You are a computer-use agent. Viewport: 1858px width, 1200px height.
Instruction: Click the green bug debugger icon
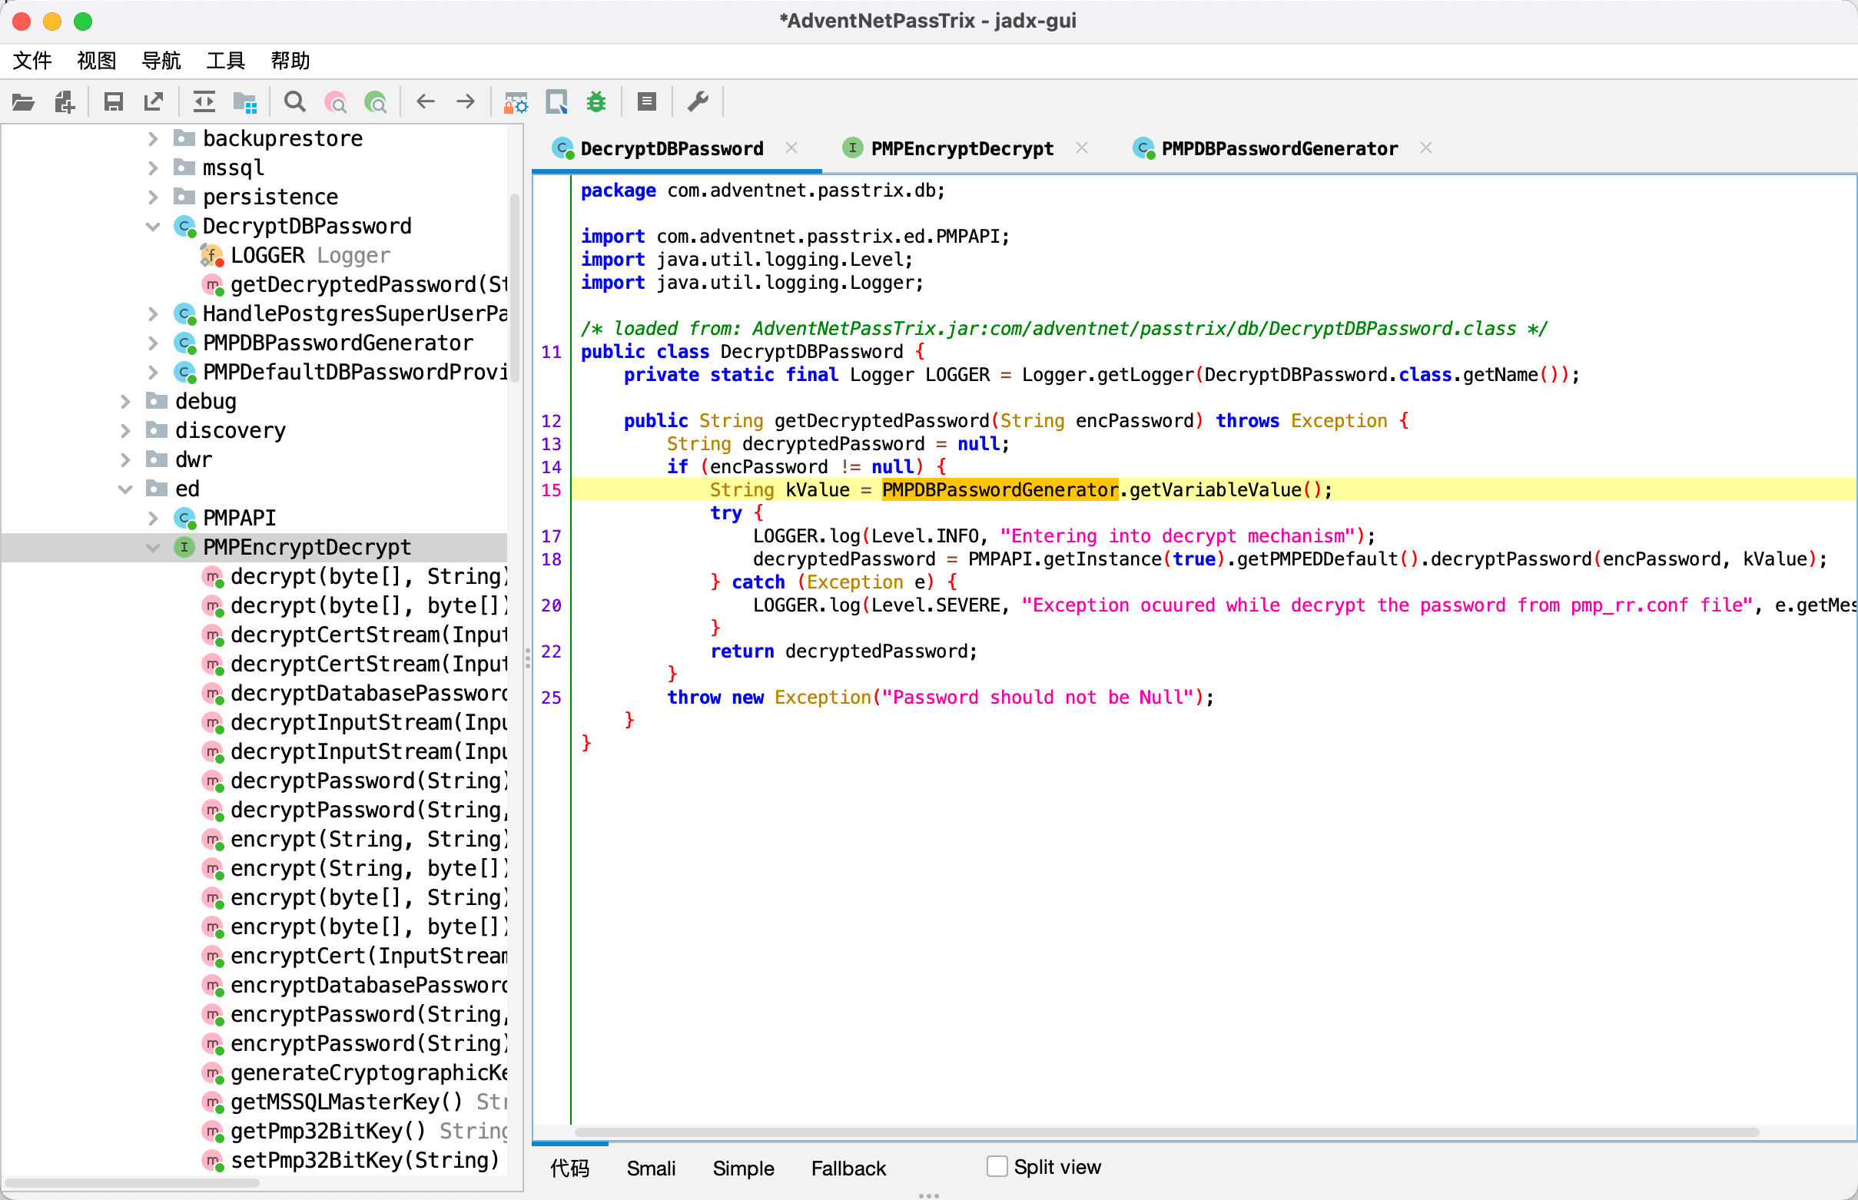[x=596, y=102]
